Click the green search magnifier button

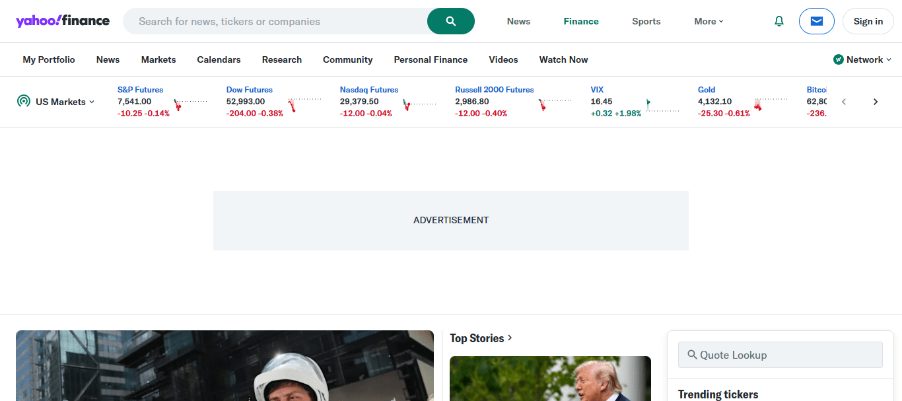click(451, 21)
